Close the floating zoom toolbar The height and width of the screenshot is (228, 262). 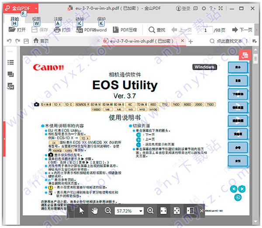pyautogui.click(x=201, y=211)
